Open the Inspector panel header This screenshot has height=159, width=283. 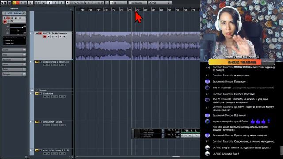pyautogui.click(x=14, y=8)
